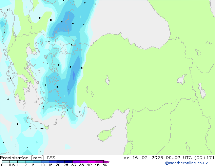Pick the 15–20 mm legend color swatch
215x166 pixels.
tap(53, 162)
